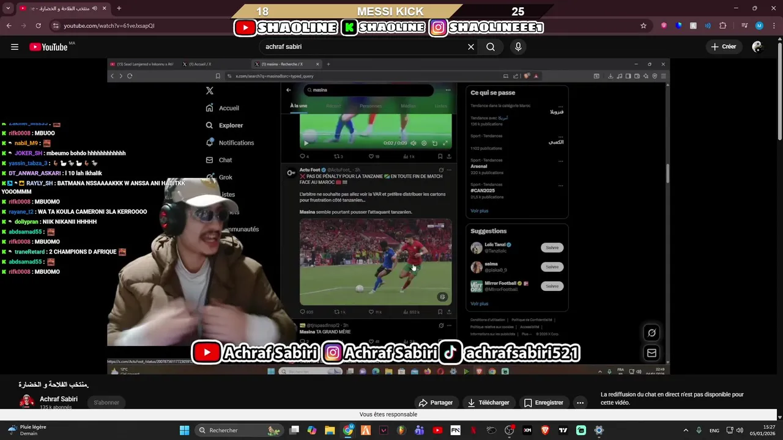Open the red YouTube taskbar icon

coord(437,430)
